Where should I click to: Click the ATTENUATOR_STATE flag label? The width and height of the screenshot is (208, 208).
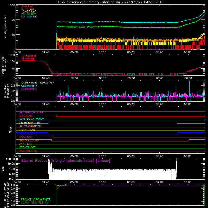31,113
